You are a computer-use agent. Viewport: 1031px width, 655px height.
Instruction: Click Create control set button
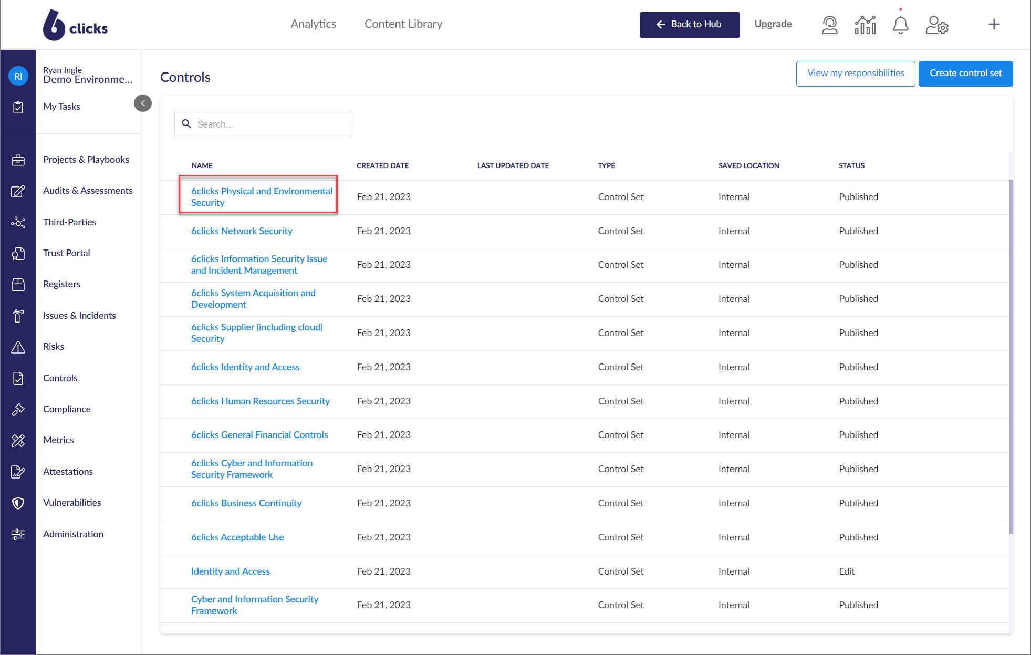click(965, 74)
